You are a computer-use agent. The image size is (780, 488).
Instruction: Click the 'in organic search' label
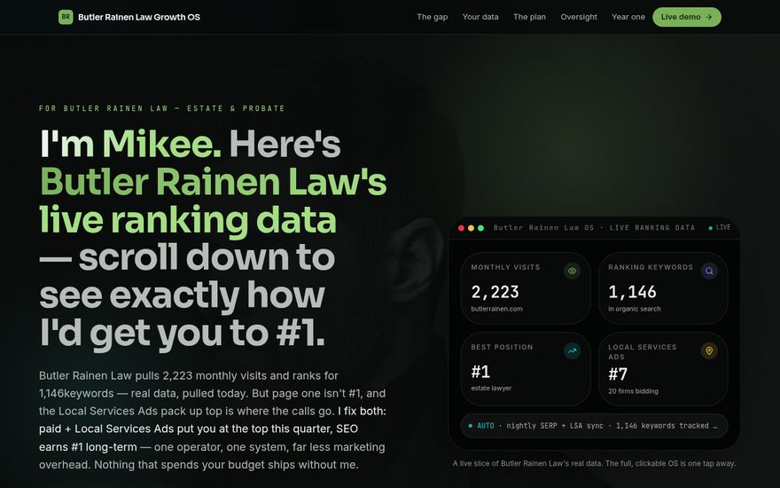[635, 309]
